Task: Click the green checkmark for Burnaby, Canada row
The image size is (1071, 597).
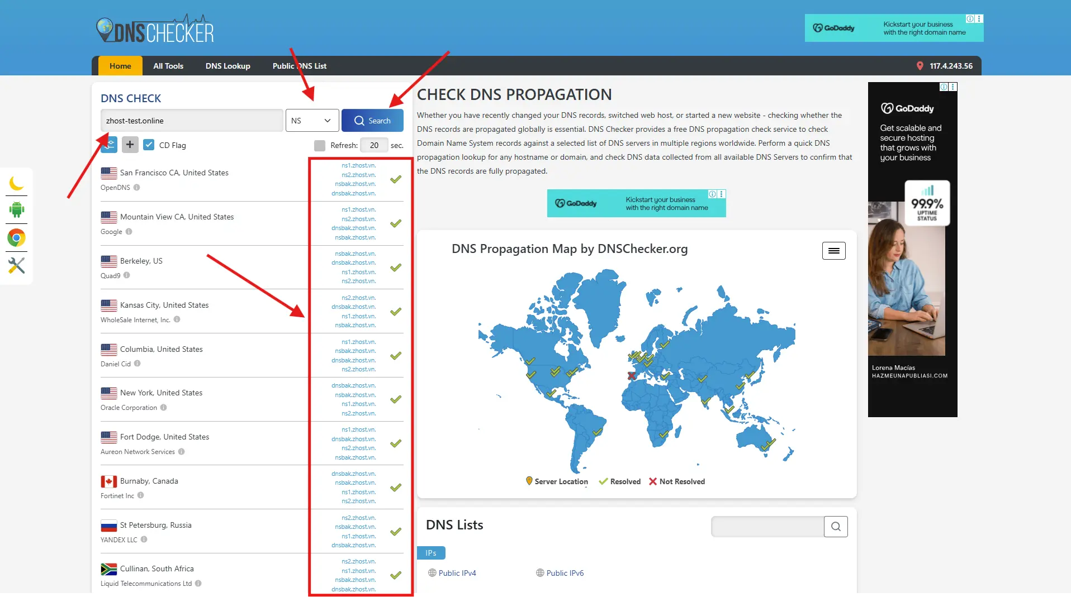Action: pos(396,488)
